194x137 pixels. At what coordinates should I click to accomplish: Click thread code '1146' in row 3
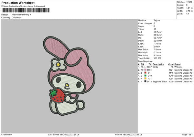(171, 73)
